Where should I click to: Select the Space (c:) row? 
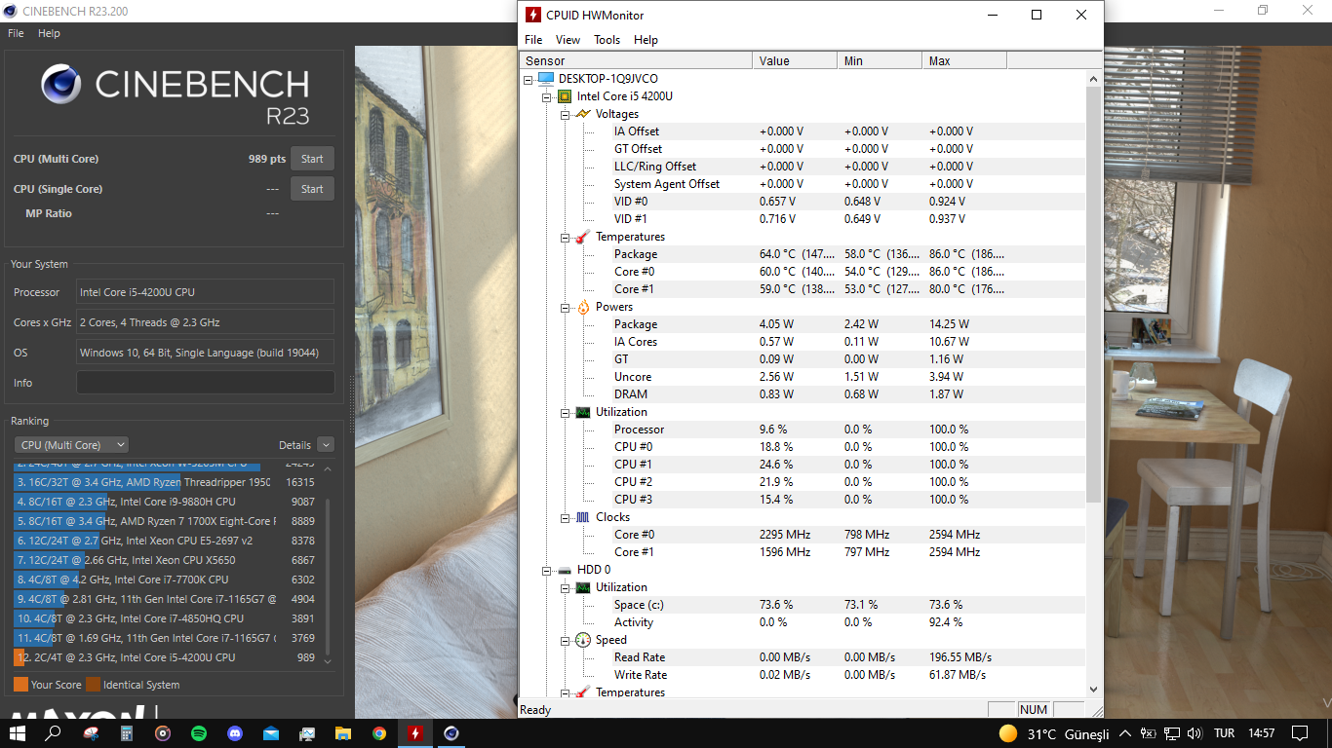coord(803,605)
